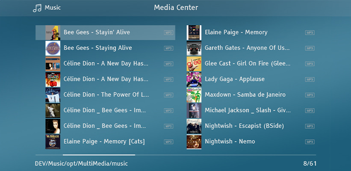Click MP3 icon beside Elaine Paige - Memory [Cats]
Viewport: 351px width, 171px height.
[168, 142]
